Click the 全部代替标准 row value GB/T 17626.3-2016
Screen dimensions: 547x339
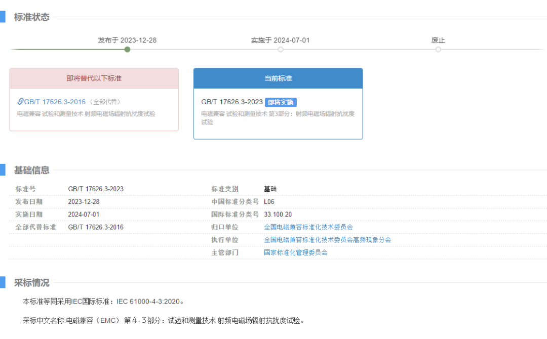pos(95,227)
